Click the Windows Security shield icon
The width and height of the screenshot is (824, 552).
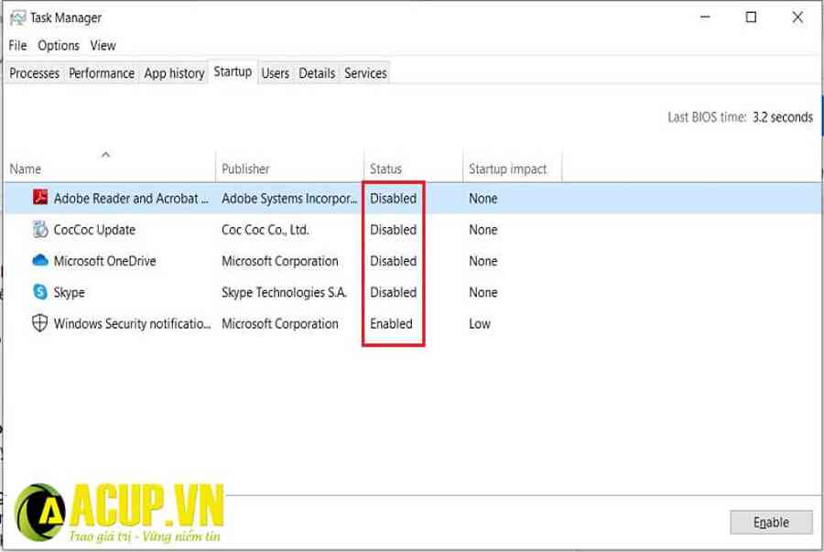click(40, 323)
